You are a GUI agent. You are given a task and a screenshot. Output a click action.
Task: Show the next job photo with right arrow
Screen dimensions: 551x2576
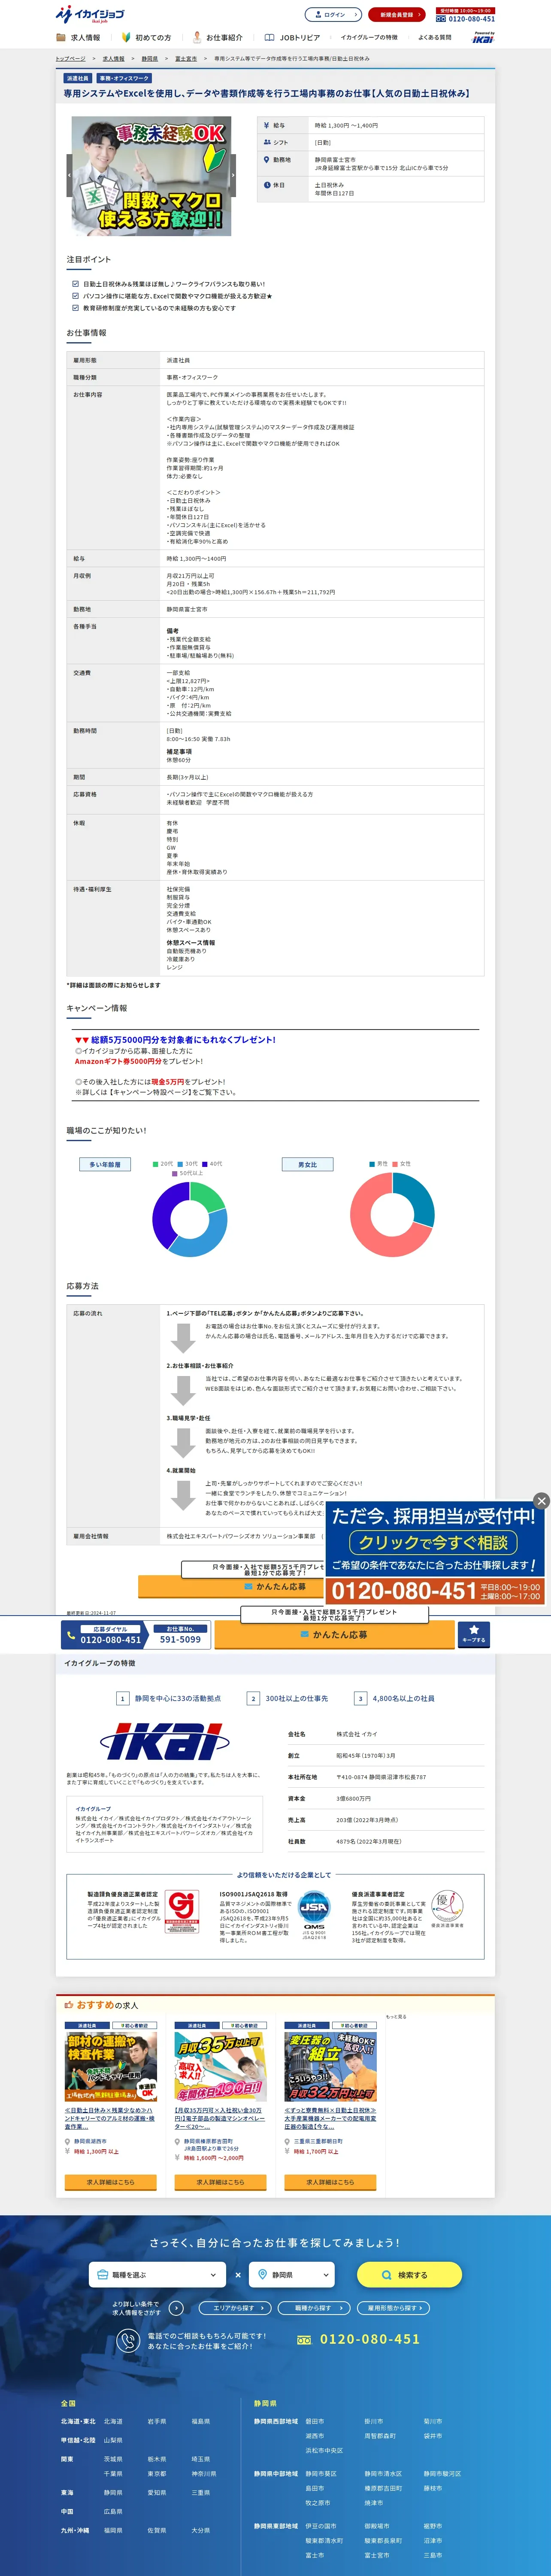coord(233,175)
